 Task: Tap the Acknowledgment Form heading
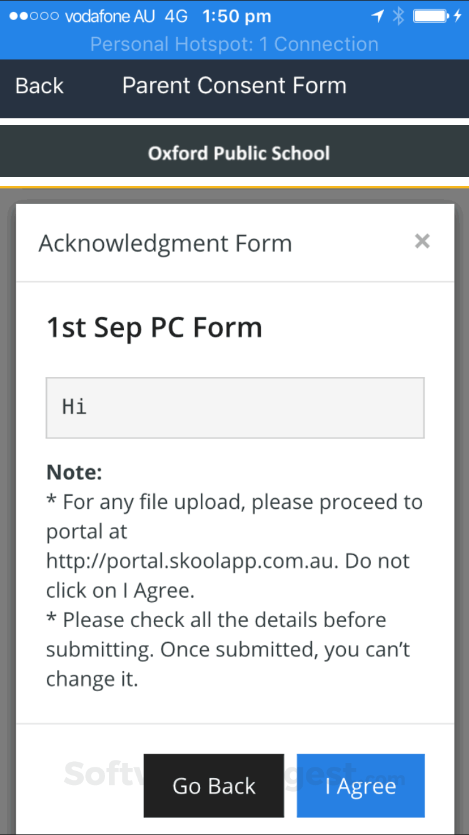pos(165,243)
